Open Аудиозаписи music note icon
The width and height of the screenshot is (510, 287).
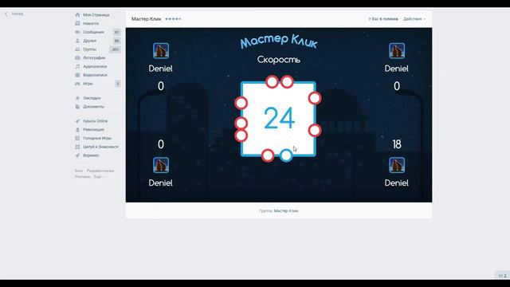click(77, 66)
